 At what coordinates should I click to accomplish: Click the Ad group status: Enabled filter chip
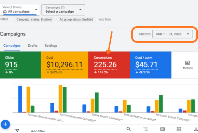[x=76, y=19]
